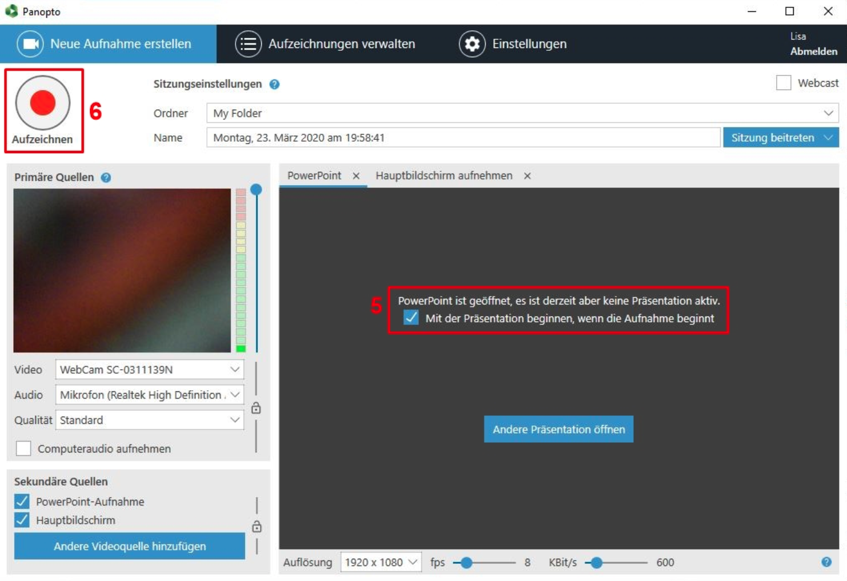Toggle Computeraudio aufnehmen checkbox
The image size is (847, 581).
(x=23, y=448)
